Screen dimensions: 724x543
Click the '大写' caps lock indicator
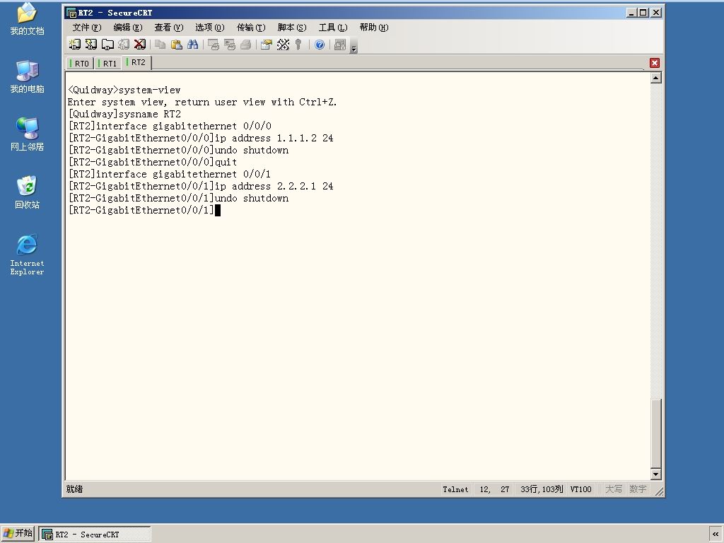click(614, 489)
